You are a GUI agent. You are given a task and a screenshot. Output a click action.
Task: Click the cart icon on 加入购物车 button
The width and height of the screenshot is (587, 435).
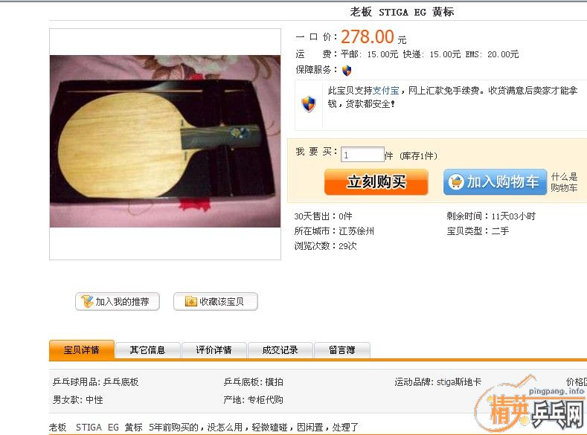[455, 181]
